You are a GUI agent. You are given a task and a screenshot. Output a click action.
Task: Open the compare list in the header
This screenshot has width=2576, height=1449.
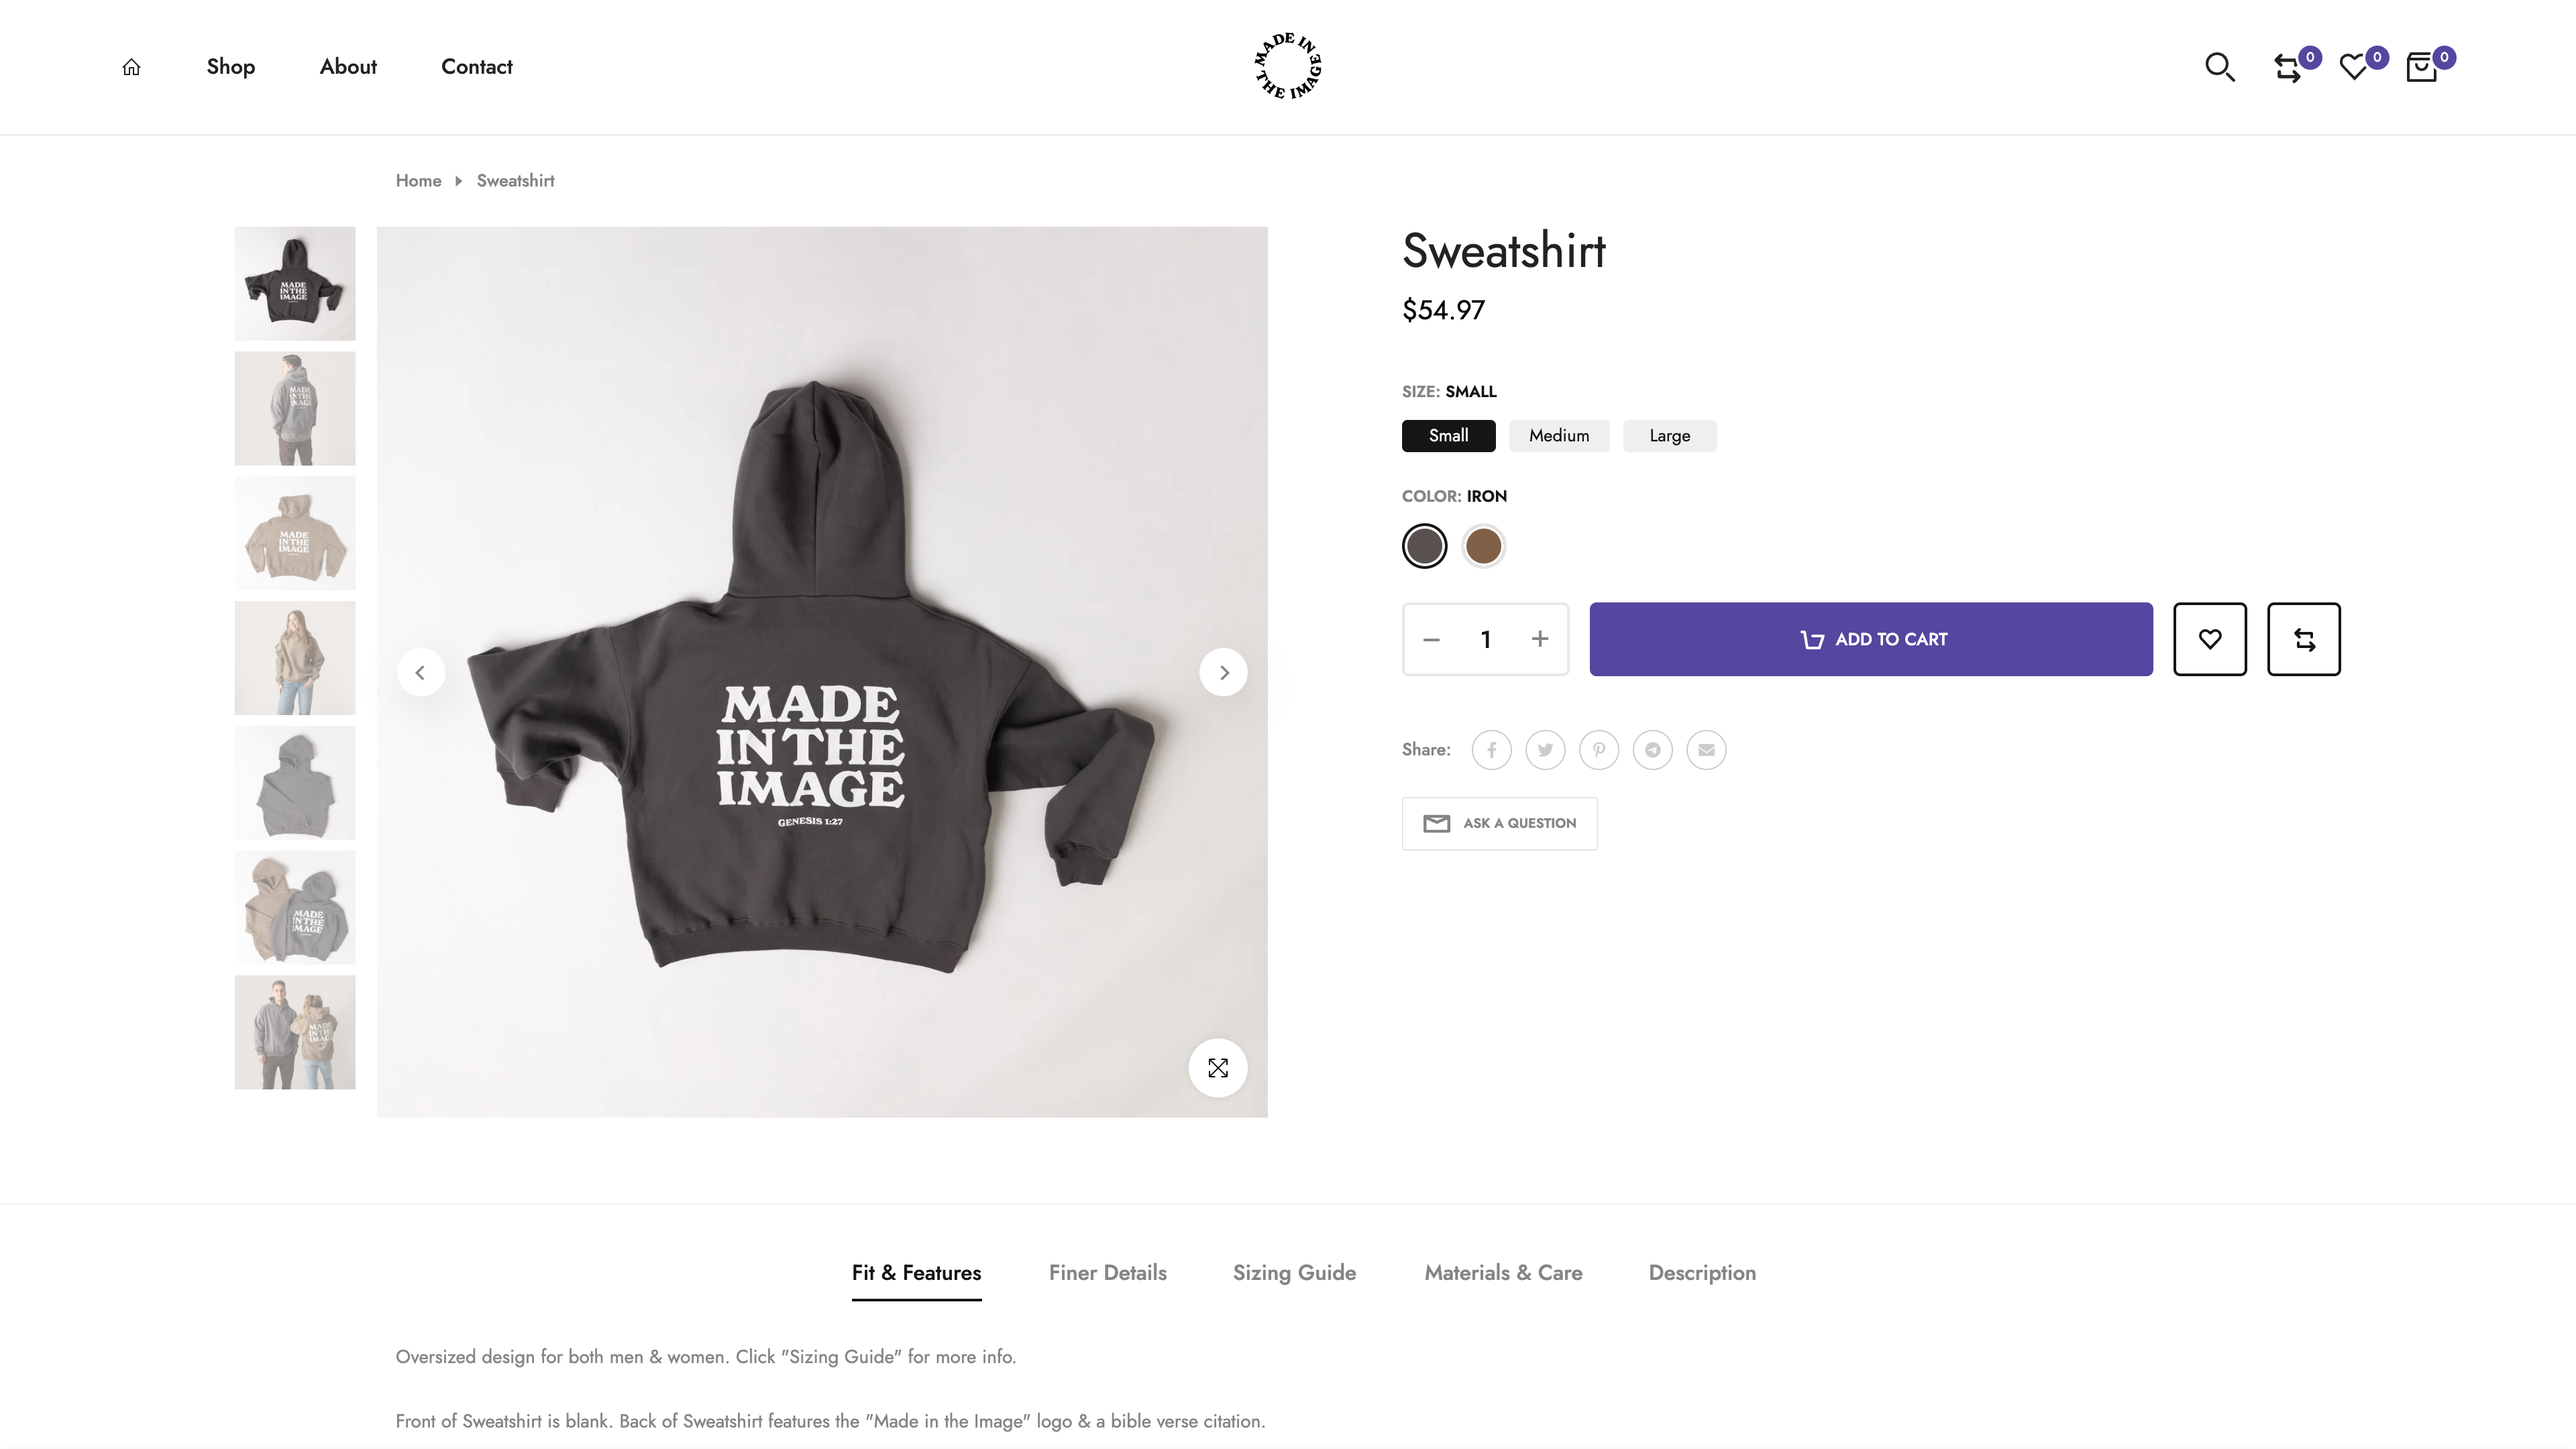click(2289, 67)
